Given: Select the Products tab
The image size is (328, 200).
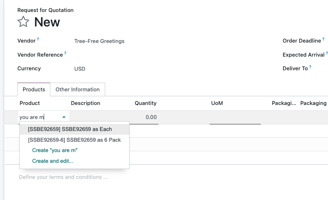Looking at the screenshot, I should coord(34,89).
